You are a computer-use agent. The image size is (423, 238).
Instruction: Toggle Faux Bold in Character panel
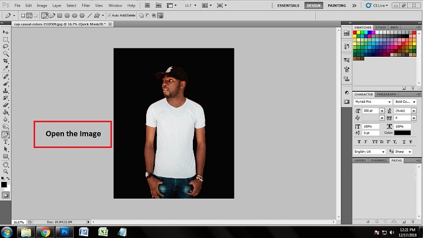click(359, 142)
